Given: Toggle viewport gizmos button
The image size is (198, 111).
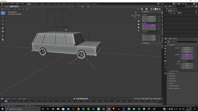Looking at the screenshot, I should click(142, 9).
